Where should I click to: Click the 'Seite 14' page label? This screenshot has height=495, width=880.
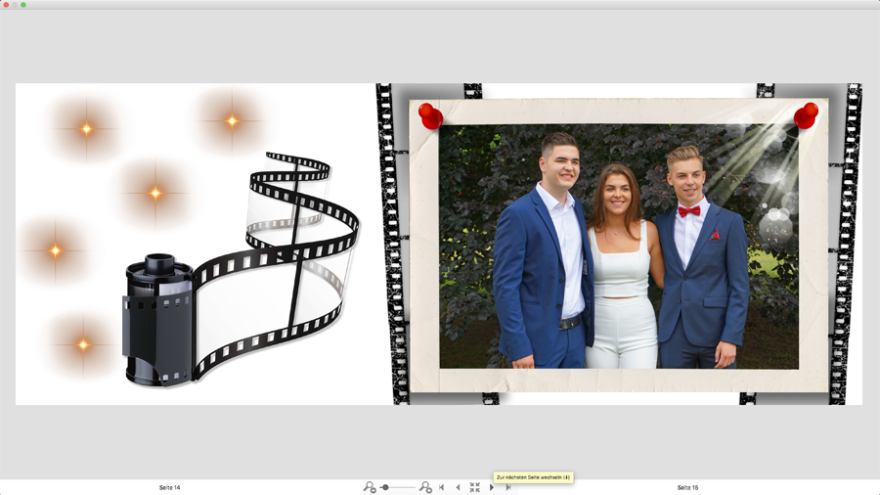click(169, 487)
